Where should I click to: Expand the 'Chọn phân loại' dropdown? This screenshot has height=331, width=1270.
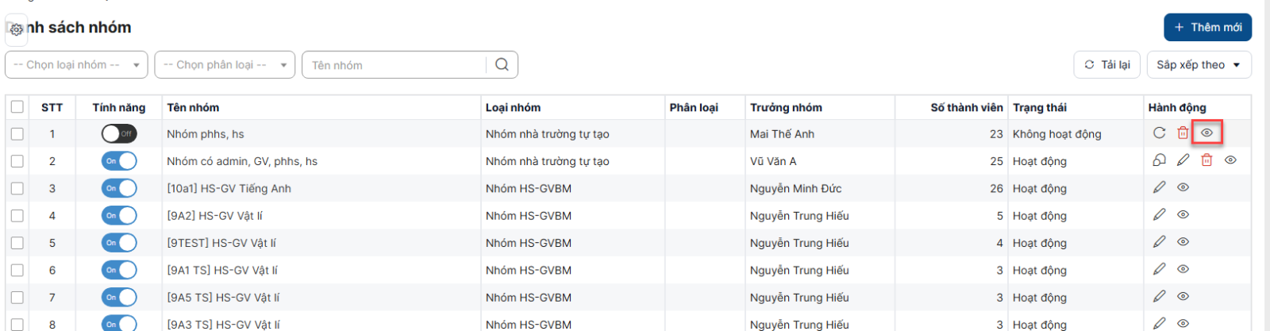(225, 65)
